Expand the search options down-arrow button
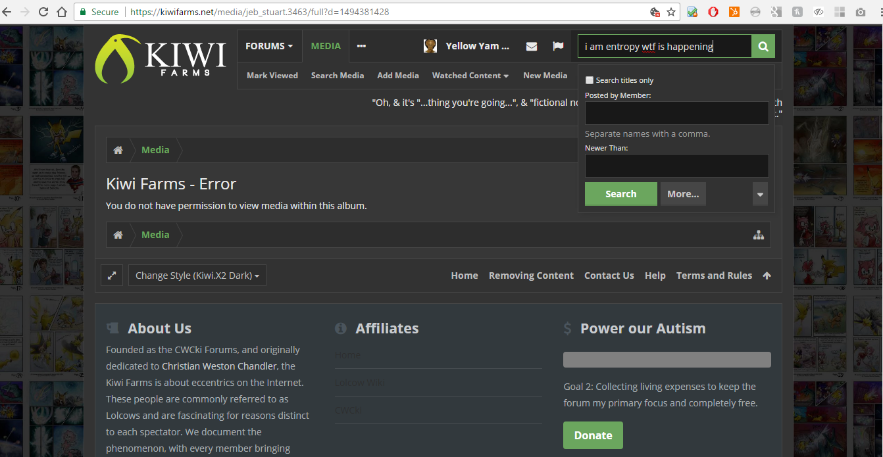The height and width of the screenshot is (457, 883). point(760,194)
